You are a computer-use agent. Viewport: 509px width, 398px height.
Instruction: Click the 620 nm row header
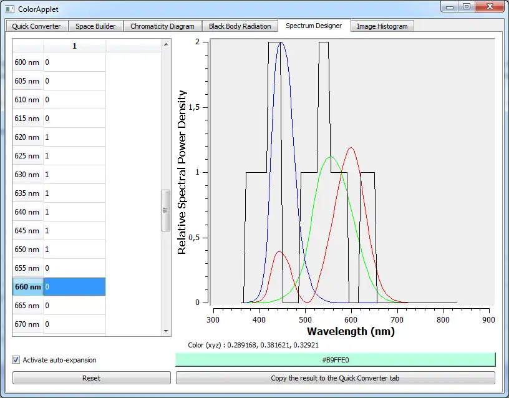27,137
